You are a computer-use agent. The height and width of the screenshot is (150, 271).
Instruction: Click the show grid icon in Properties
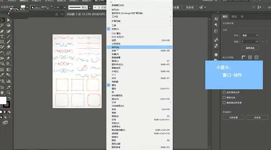point(250,58)
